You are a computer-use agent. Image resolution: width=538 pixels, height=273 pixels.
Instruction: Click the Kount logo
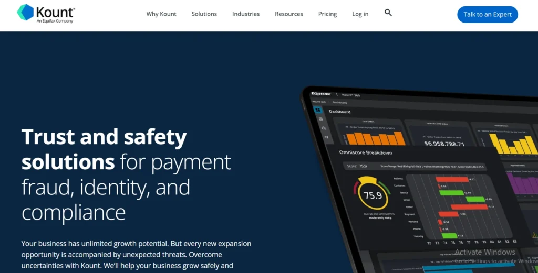tap(46, 13)
